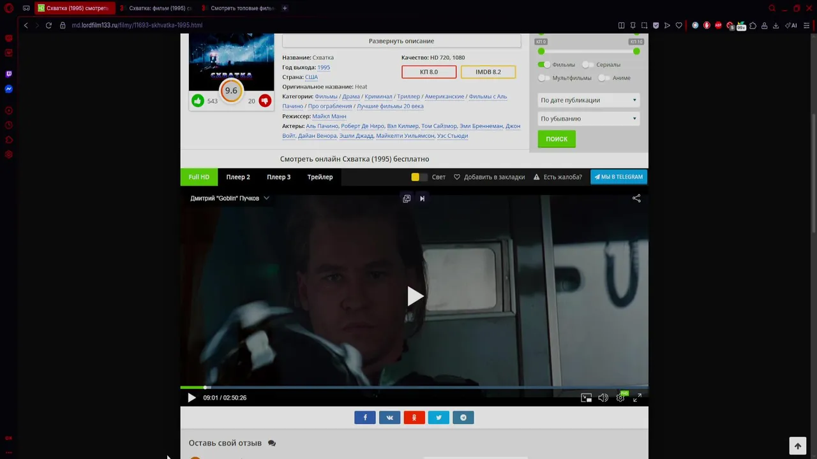
Task: Click the play button in player control bar
Action: point(191,398)
